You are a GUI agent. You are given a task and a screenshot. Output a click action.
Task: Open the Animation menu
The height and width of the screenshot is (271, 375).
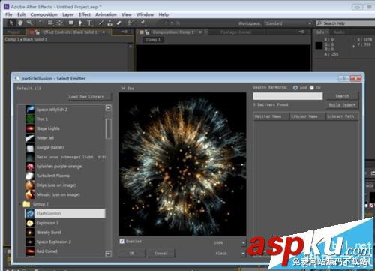(106, 14)
